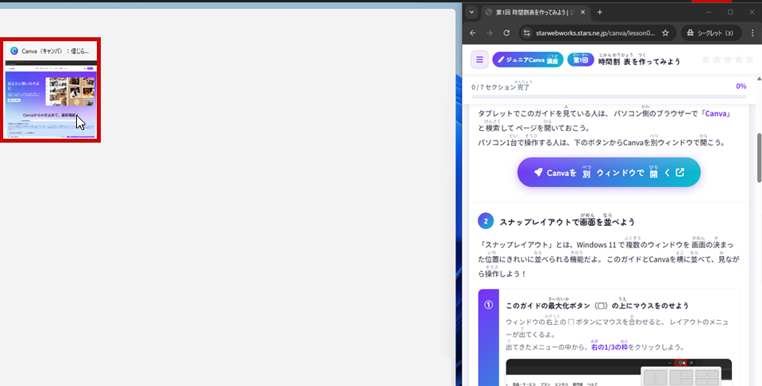This screenshot has height=386, width=762.
Task: Go forward in browser history
Action: click(x=490, y=33)
